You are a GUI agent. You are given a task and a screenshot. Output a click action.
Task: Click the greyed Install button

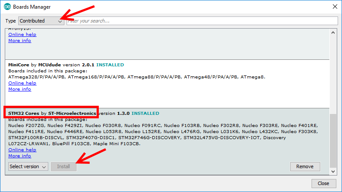[x=64, y=166]
